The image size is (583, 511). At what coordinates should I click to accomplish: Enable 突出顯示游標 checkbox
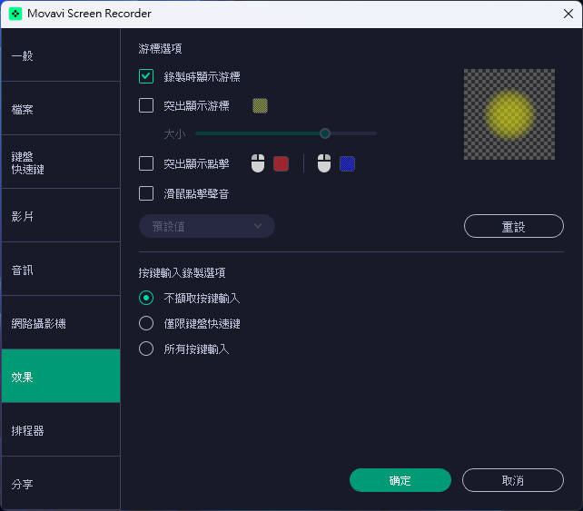coord(146,105)
